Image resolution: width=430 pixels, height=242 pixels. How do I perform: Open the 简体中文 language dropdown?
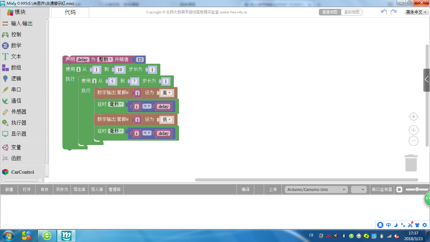pyautogui.click(x=417, y=12)
